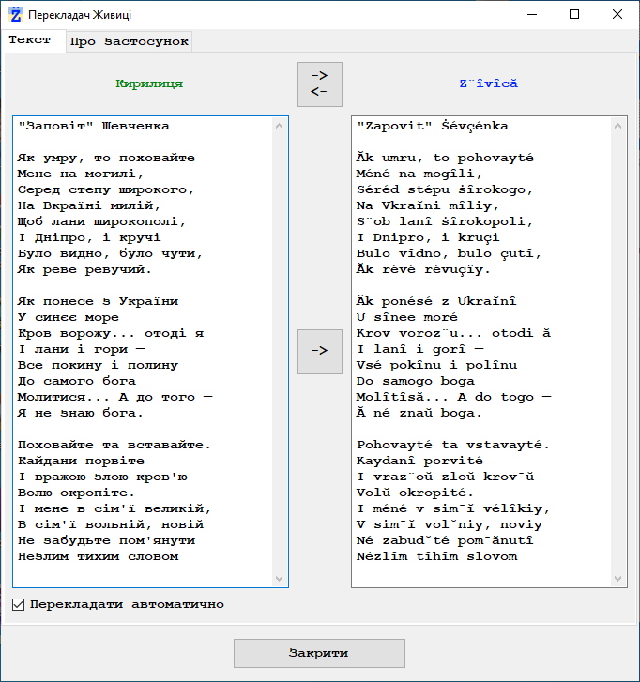Maximize the Перекладач Живиці window
640x682 pixels.
click(573, 14)
